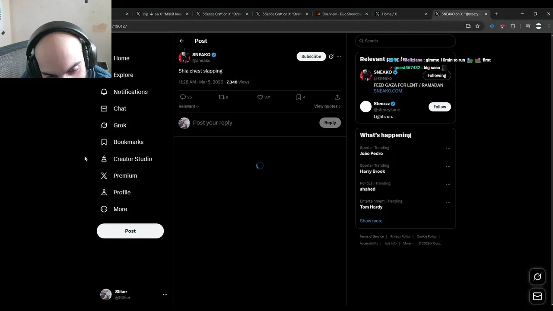Open Relevant replies sort dropdown
The image size is (553, 311).
pos(189,106)
